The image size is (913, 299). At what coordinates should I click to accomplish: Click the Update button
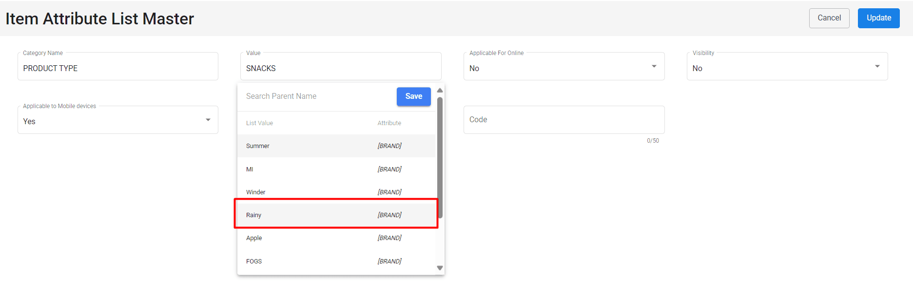[x=878, y=18]
